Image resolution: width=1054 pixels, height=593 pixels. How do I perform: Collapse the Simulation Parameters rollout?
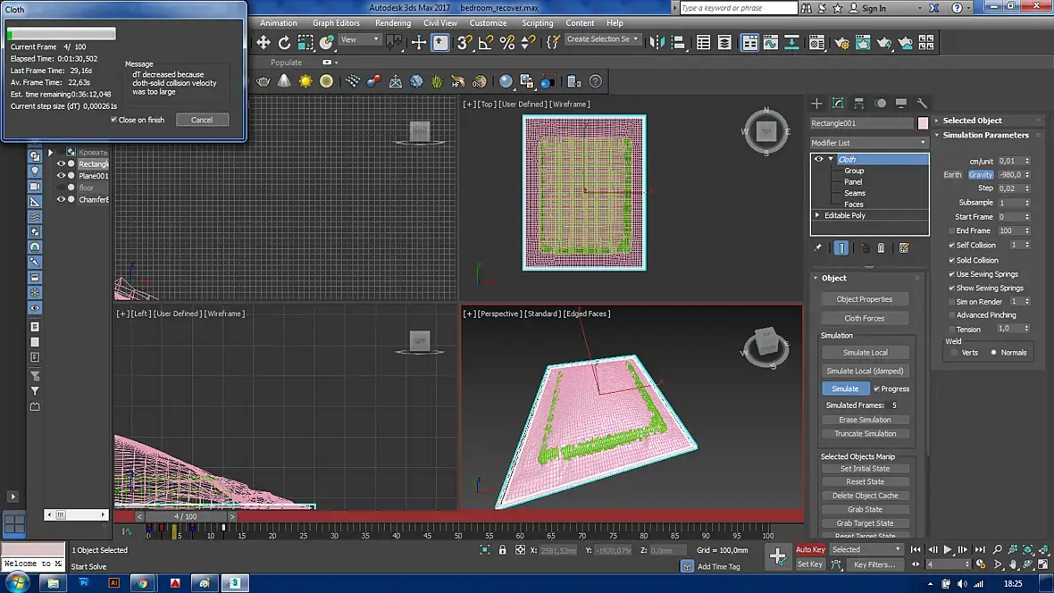pyautogui.click(x=986, y=136)
